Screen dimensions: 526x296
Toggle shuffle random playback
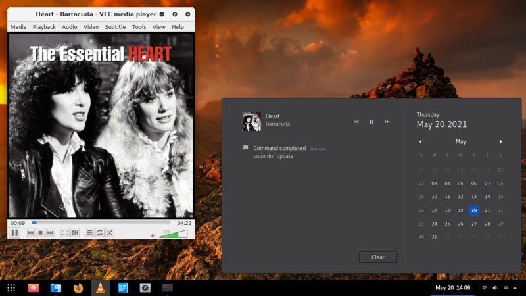click(x=110, y=233)
